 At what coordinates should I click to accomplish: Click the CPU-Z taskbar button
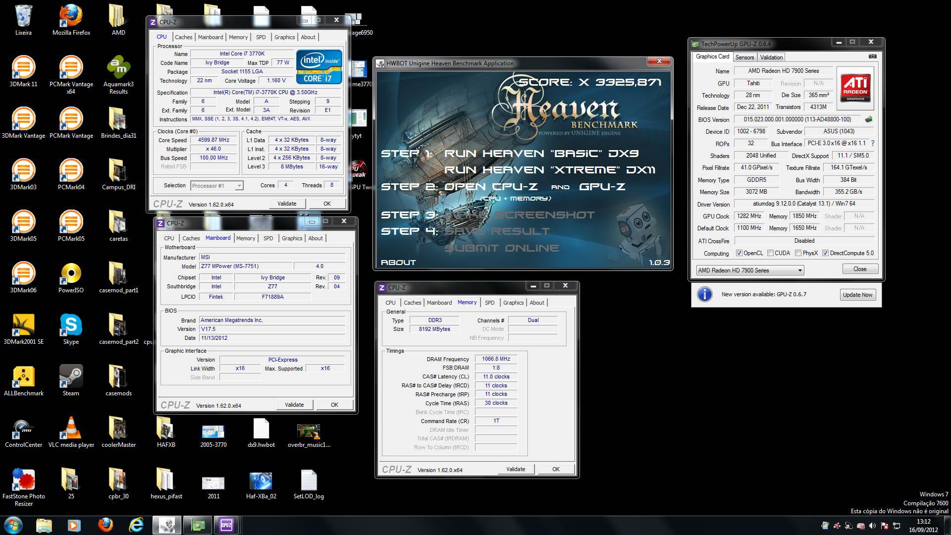[x=226, y=525]
